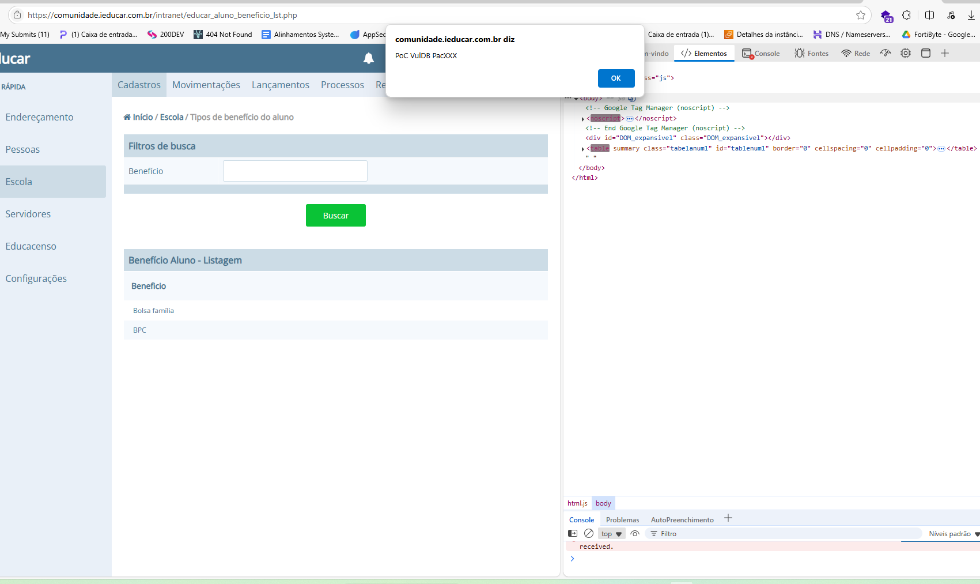Viewport: 980px width, 584px height.
Task: Open AutoPreenchimento drawer tab
Action: (x=682, y=519)
